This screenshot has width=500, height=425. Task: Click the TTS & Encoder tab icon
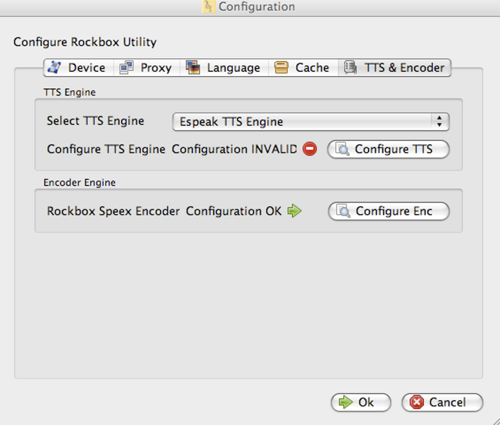pyautogui.click(x=350, y=68)
